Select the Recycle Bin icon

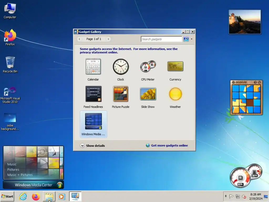tap(10, 65)
